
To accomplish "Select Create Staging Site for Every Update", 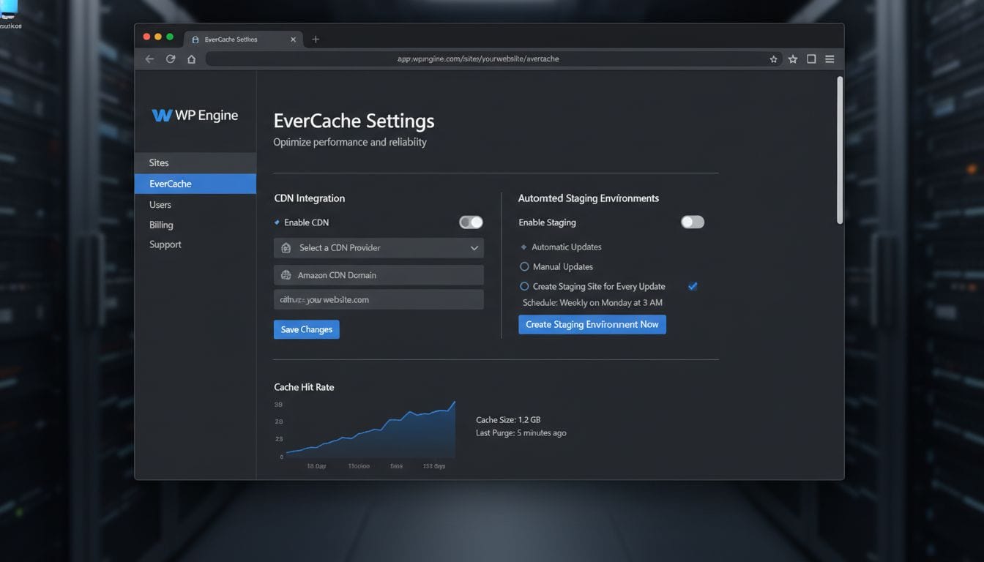I will click(524, 287).
